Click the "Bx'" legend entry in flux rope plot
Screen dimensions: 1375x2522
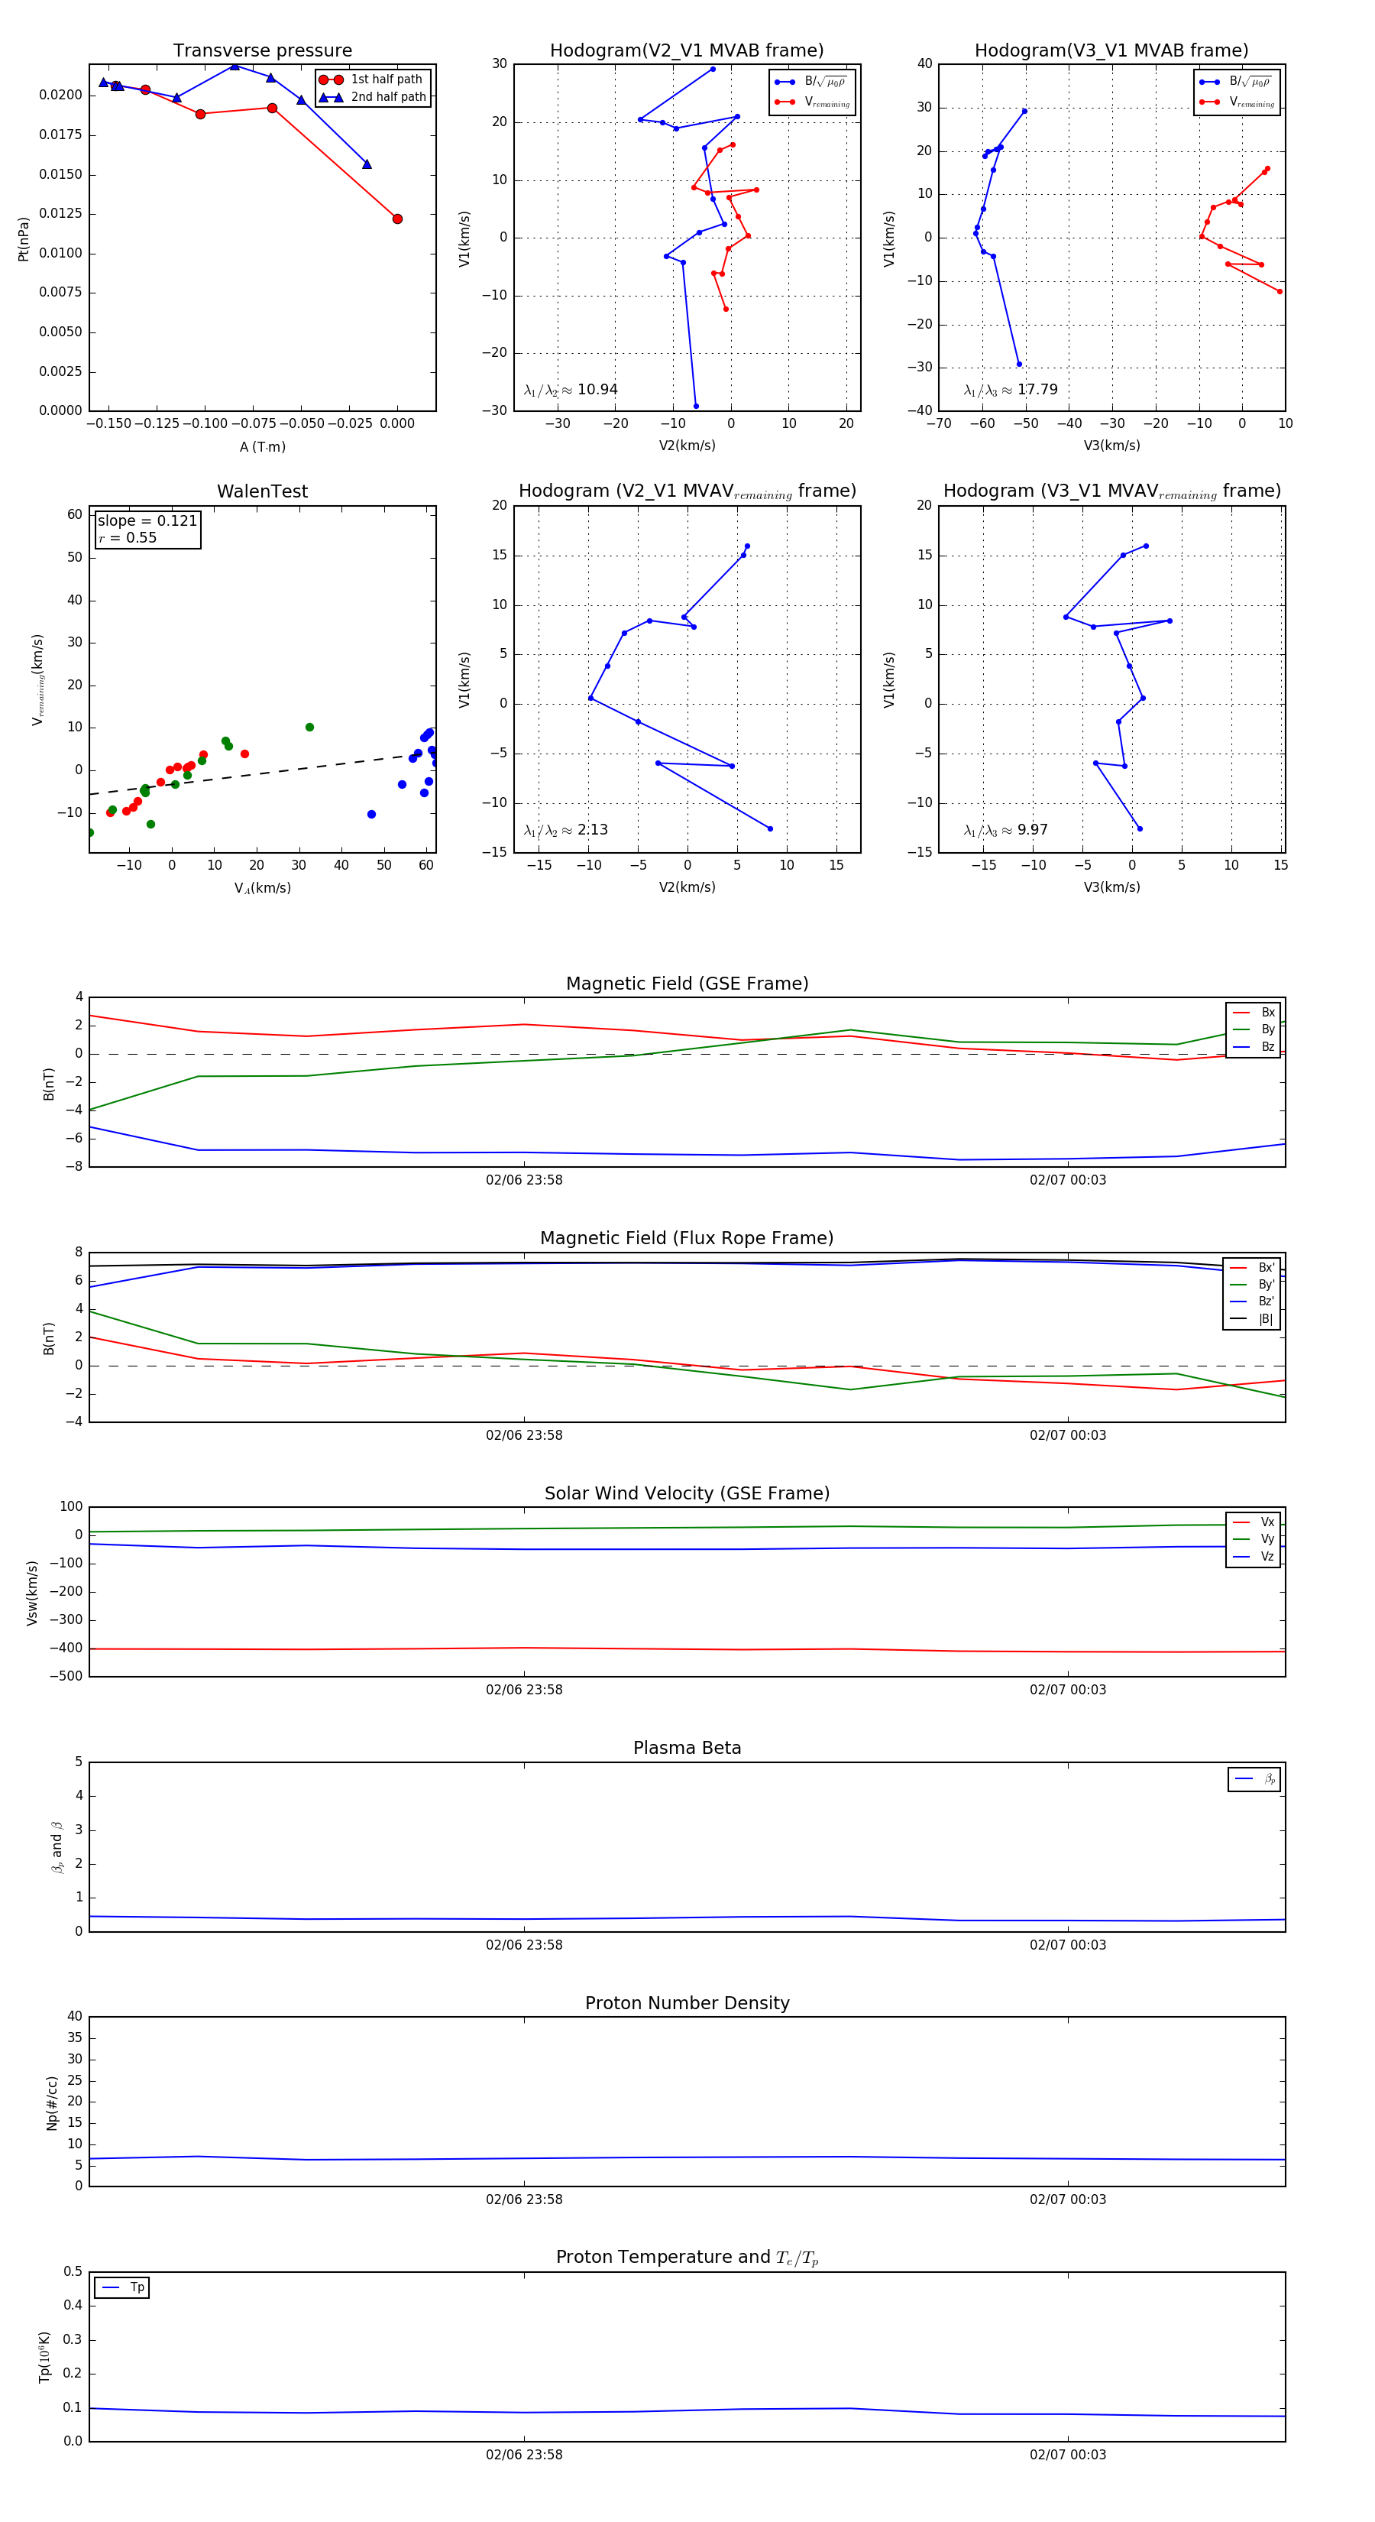1254,1268
